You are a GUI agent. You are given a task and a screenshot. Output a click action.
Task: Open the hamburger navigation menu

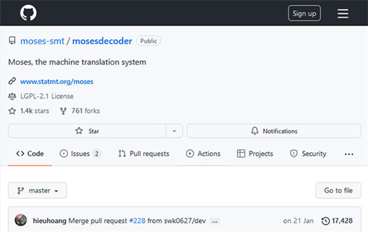pyautogui.click(x=343, y=13)
